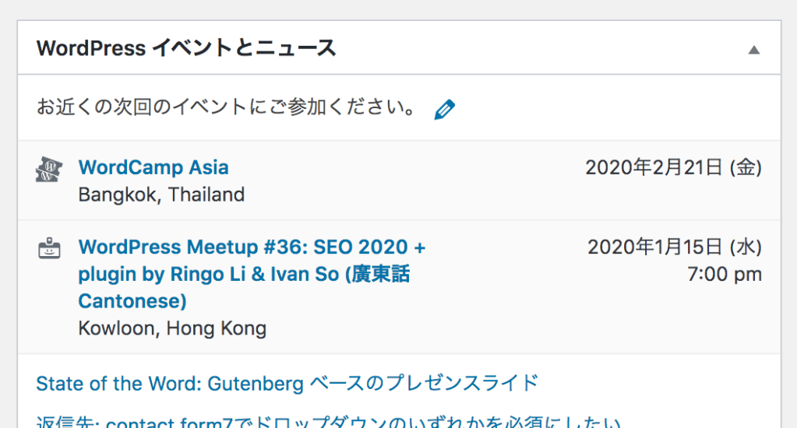
Task: Click the 2020年2月21日 (金) event date
Action: coord(673,167)
